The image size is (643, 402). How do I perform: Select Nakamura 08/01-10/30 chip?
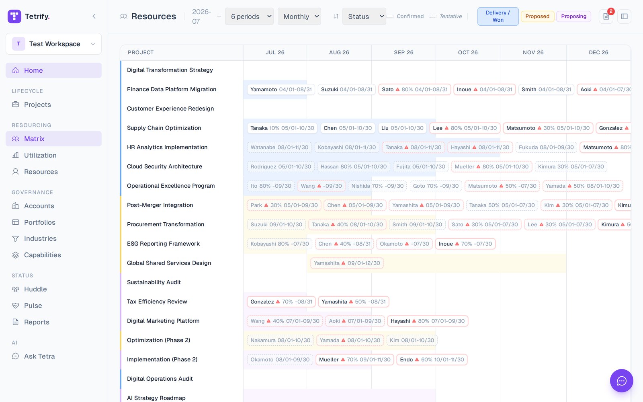[280, 340]
